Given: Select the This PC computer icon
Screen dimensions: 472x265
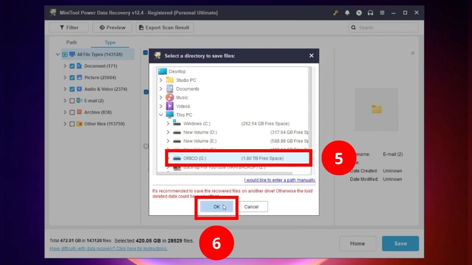Looking at the screenshot, I should pos(170,115).
